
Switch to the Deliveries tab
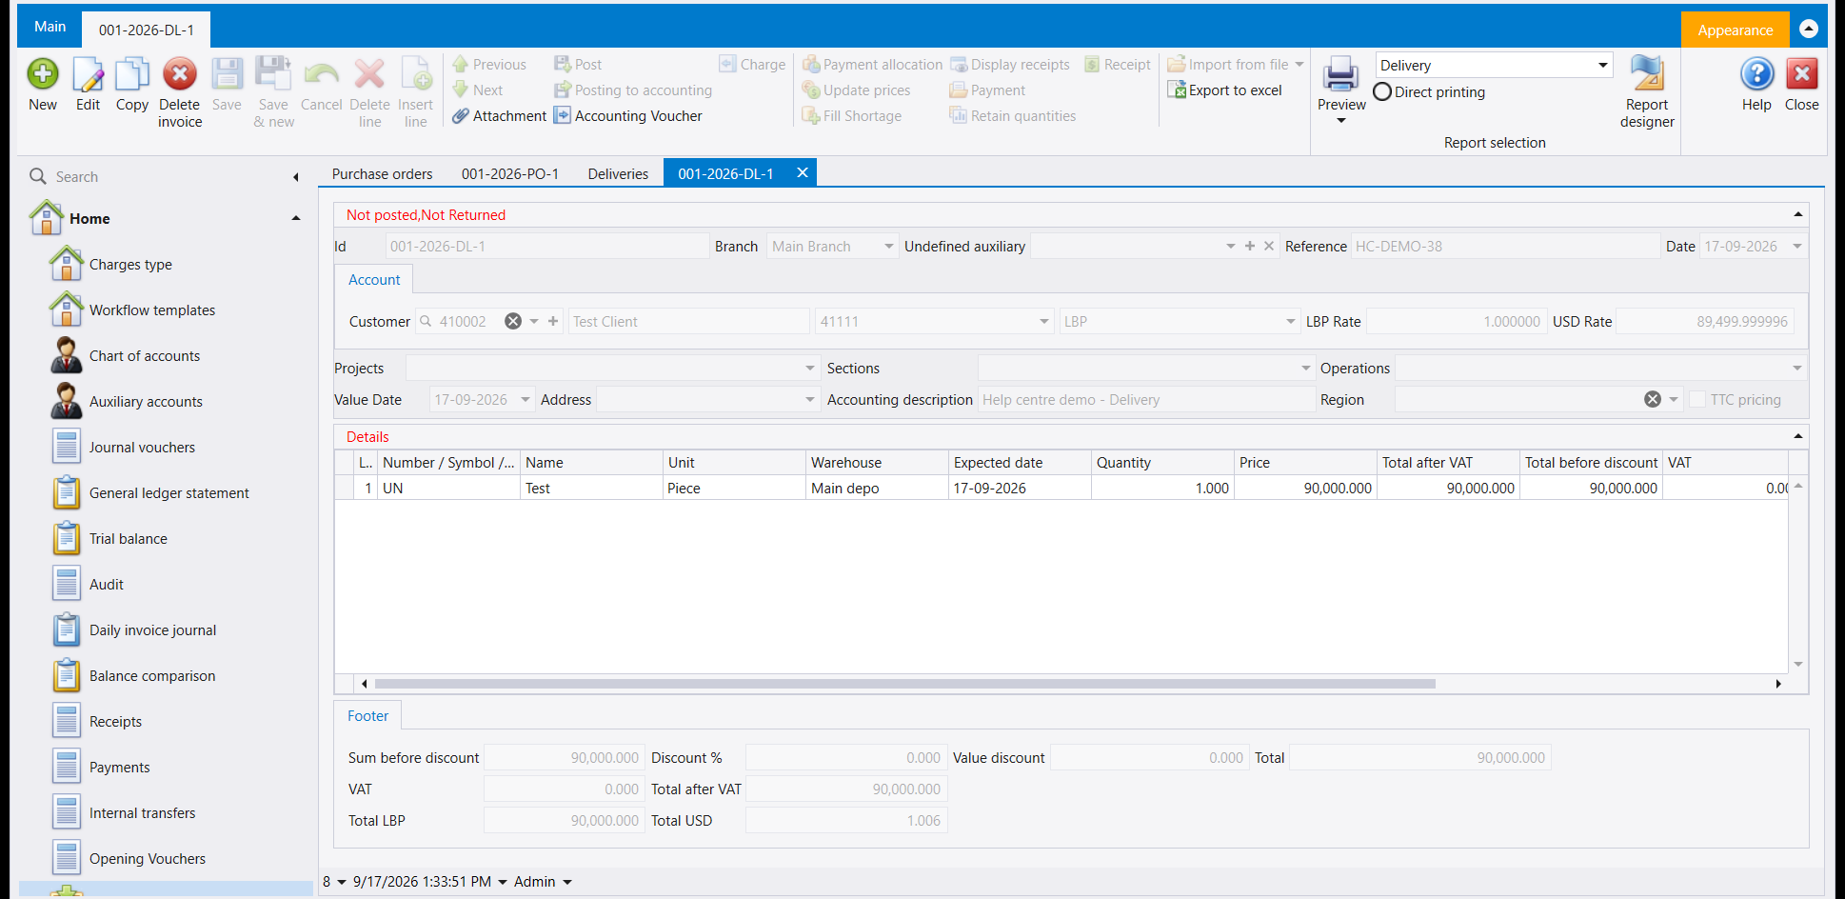tap(618, 174)
